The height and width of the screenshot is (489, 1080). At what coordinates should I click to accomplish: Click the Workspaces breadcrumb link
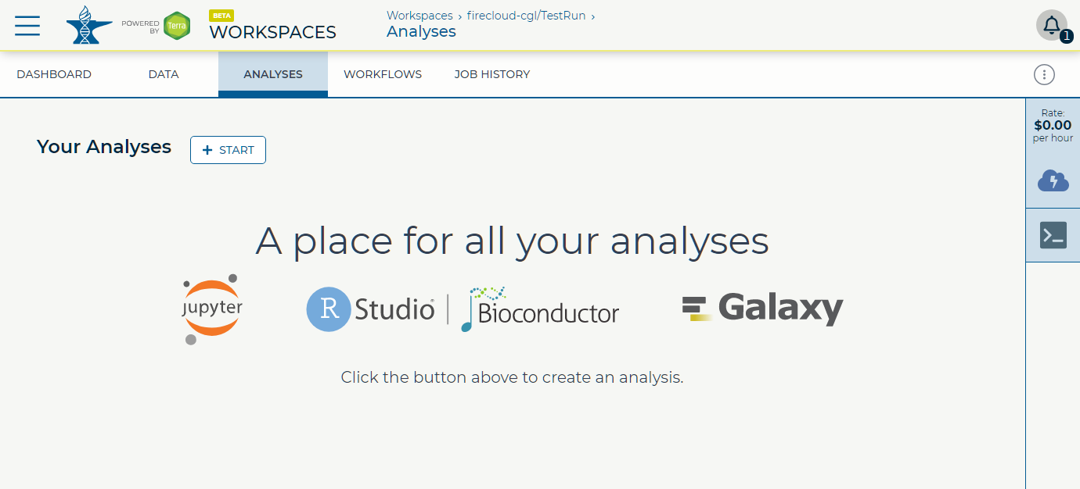coord(419,15)
